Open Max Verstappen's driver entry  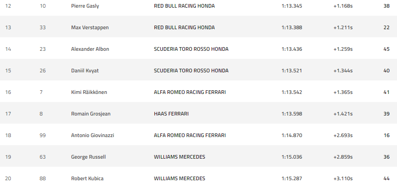(x=90, y=28)
